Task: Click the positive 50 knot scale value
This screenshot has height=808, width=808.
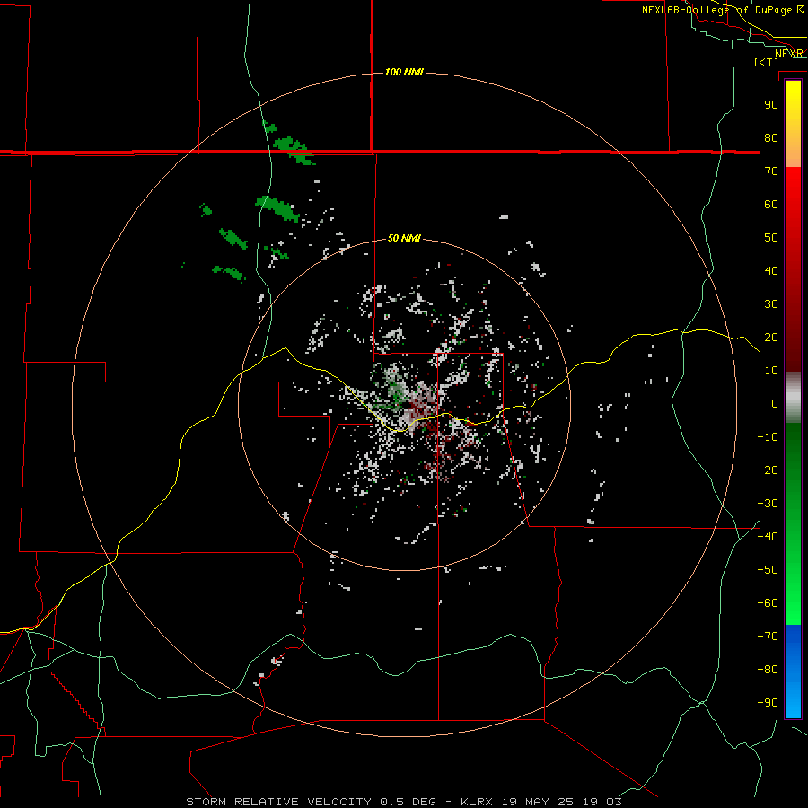Action: pos(771,238)
